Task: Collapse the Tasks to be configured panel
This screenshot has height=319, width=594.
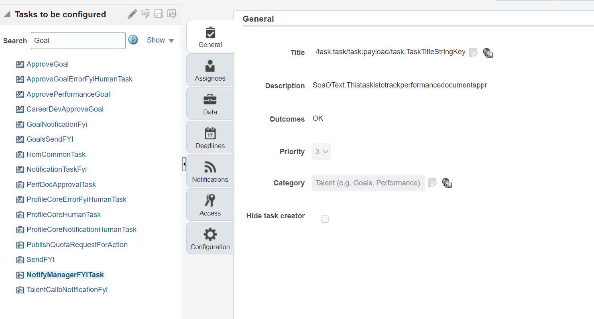Action: pos(6,14)
